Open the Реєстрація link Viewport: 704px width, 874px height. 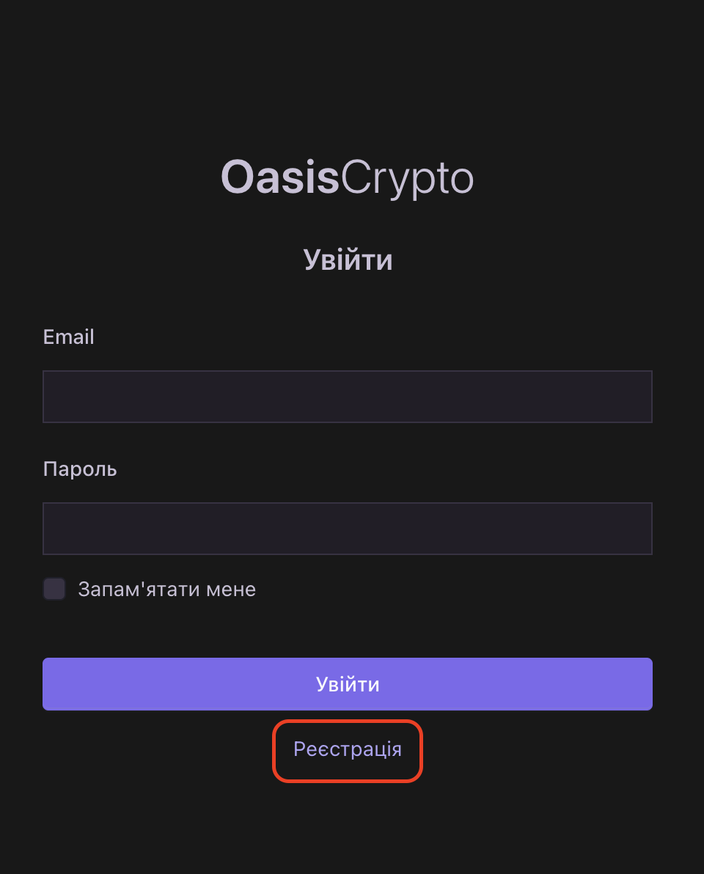pyautogui.click(x=348, y=749)
